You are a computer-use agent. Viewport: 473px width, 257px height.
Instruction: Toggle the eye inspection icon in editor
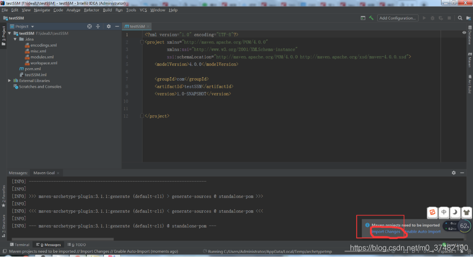[464, 32]
